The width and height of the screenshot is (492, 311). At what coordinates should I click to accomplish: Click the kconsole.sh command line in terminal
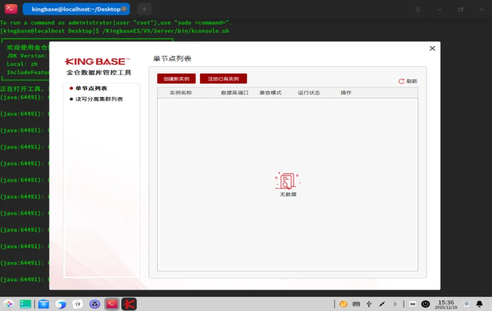pyautogui.click(x=114, y=31)
